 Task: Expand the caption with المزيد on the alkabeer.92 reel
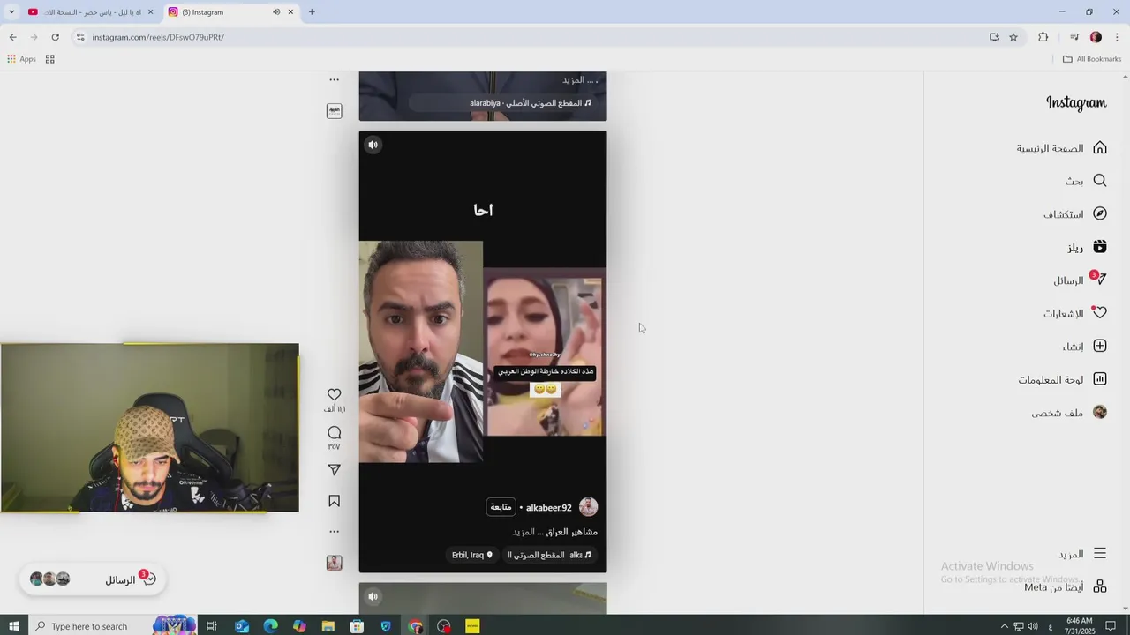[x=524, y=532]
